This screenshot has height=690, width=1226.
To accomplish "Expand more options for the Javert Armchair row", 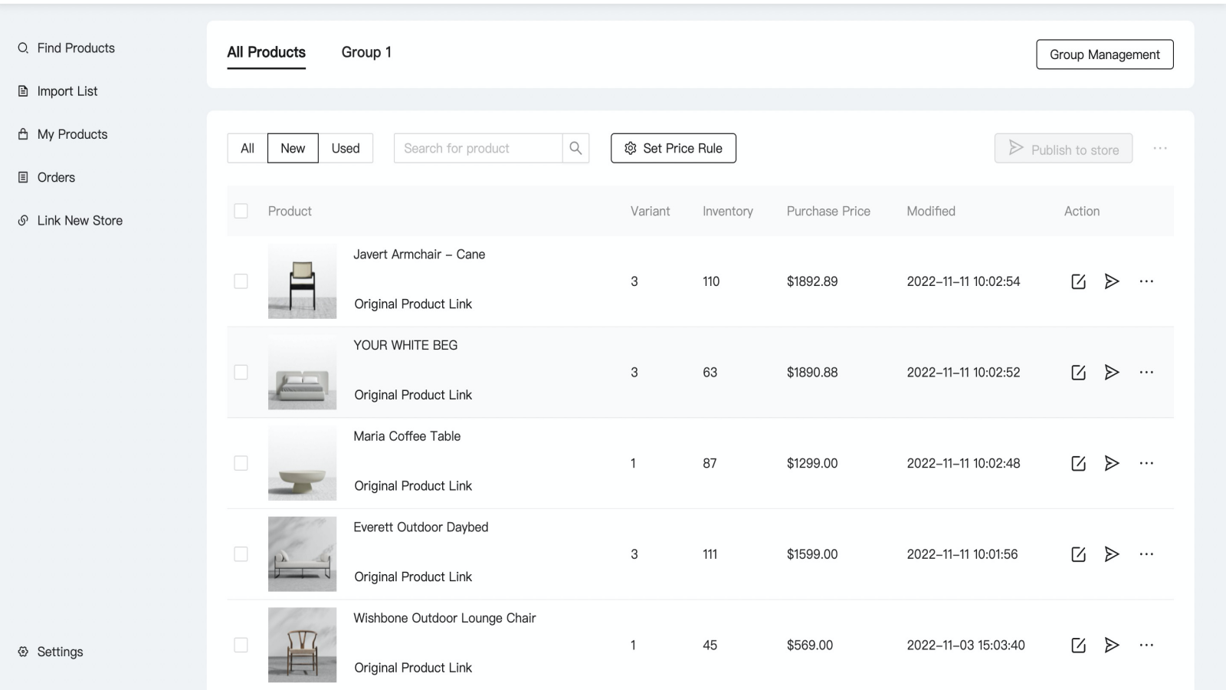I will pos(1146,281).
